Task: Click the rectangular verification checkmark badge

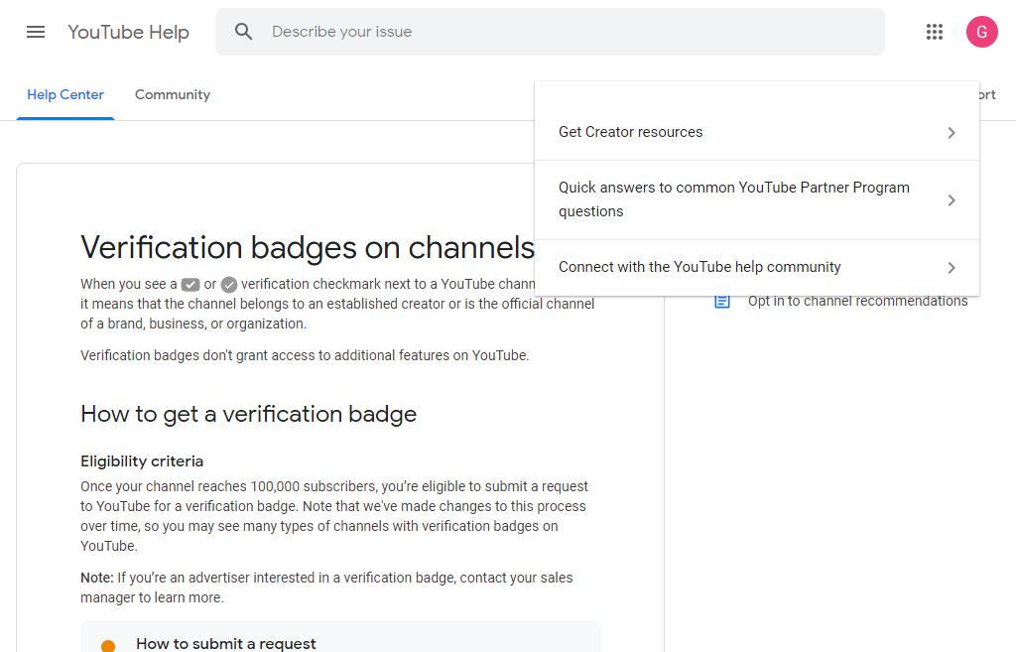Action: coord(190,285)
